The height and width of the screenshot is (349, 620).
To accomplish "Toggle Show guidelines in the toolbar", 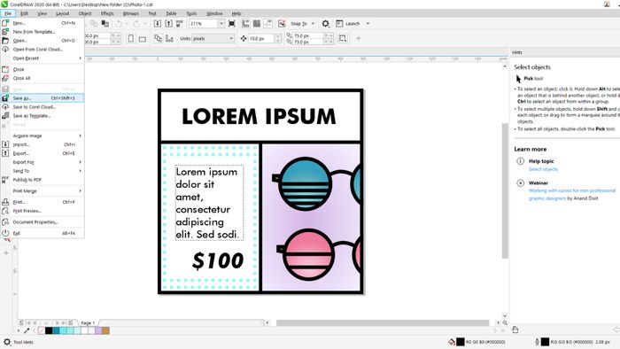I will coord(267,23).
